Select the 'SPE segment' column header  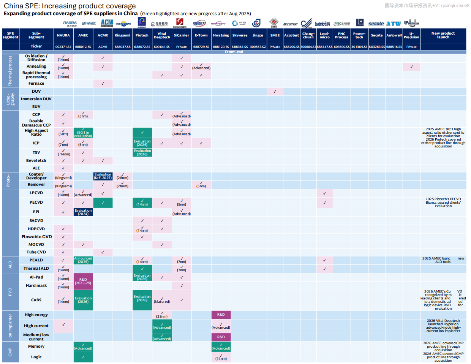11,35
